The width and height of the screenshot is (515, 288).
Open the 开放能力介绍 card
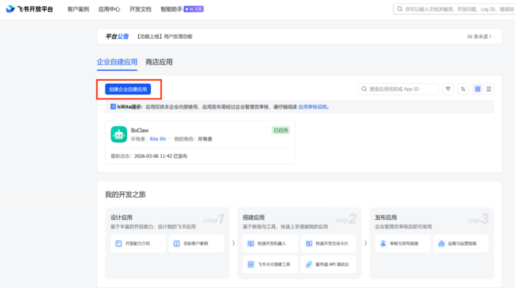click(x=138, y=244)
